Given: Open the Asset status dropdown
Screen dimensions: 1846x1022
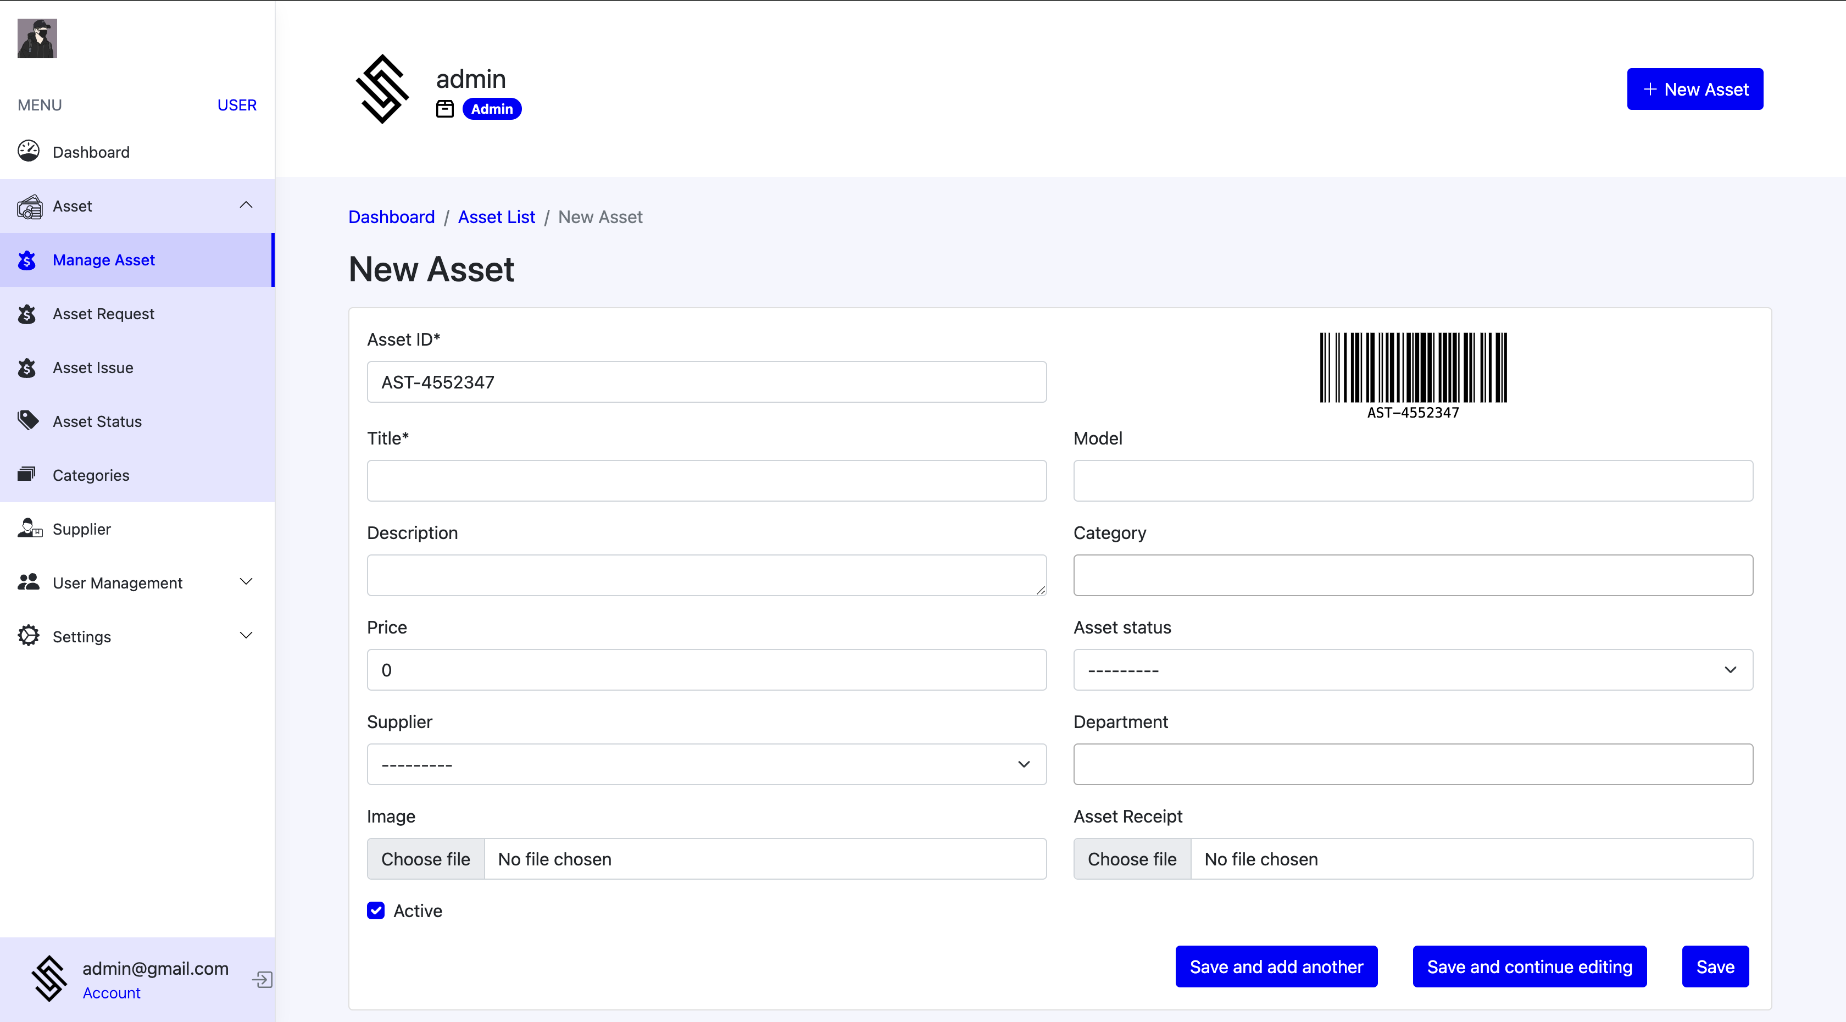Looking at the screenshot, I should pos(1413,670).
